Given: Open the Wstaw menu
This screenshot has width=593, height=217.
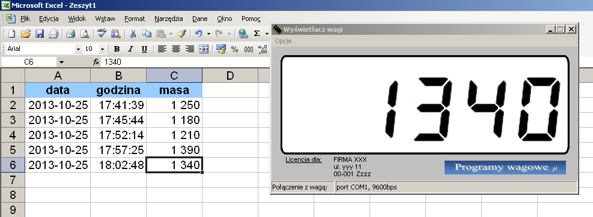Looking at the screenshot, I should click(x=105, y=19).
